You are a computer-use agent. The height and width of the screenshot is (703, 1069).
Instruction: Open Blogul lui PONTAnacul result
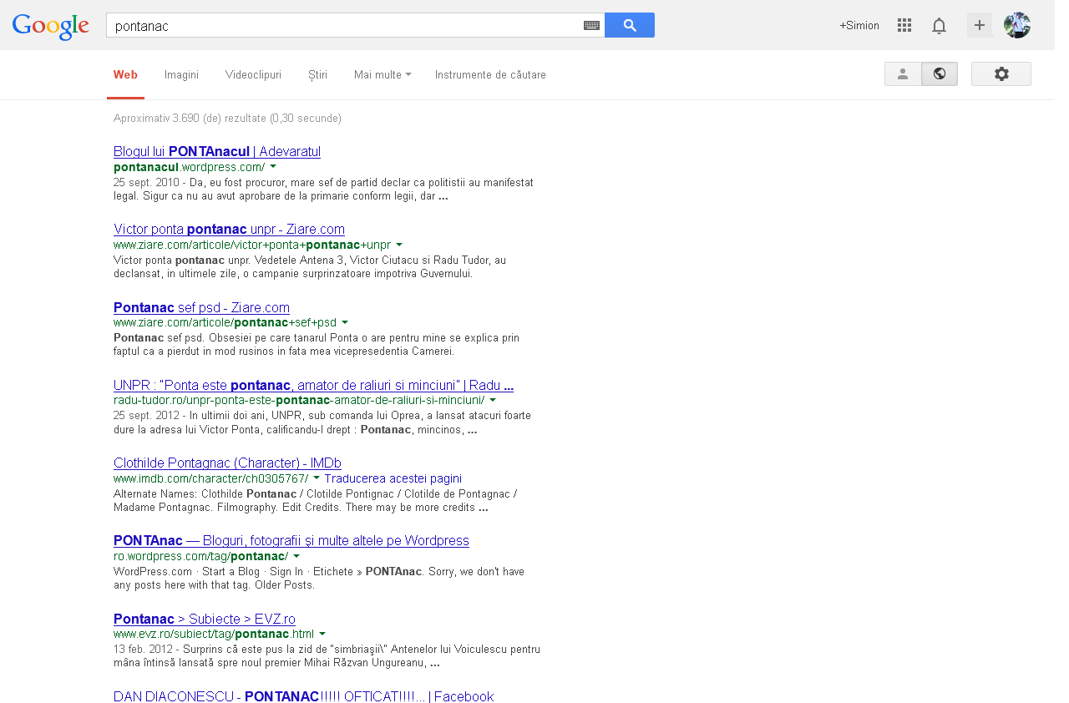[217, 152]
